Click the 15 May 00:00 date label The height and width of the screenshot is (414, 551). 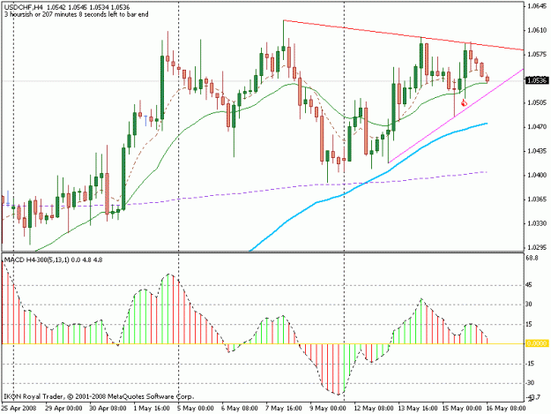coord(462,408)
